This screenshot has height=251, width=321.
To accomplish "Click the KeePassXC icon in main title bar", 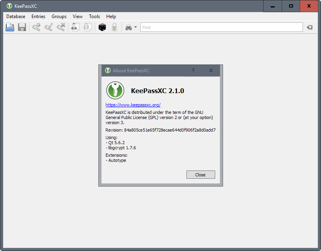I will pyautogui.click(x=9, y=6).
